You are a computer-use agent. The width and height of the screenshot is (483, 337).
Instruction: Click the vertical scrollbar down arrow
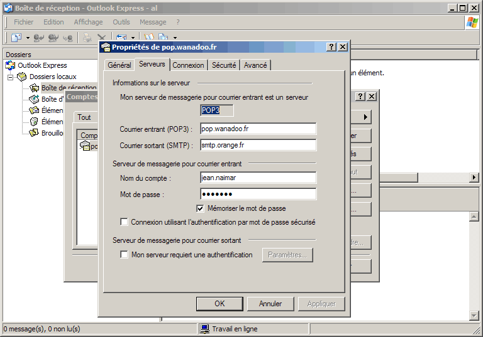[475, 315]
